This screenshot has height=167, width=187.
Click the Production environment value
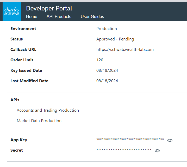[107, 28]
